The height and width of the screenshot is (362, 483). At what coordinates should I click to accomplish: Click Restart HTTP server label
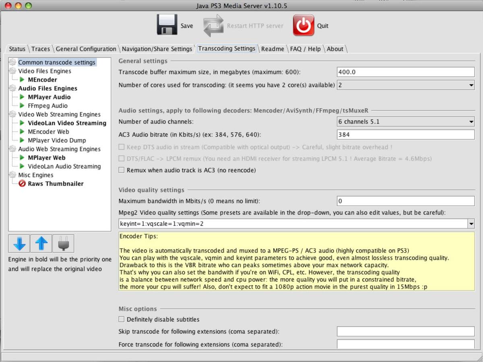(255, 26)
